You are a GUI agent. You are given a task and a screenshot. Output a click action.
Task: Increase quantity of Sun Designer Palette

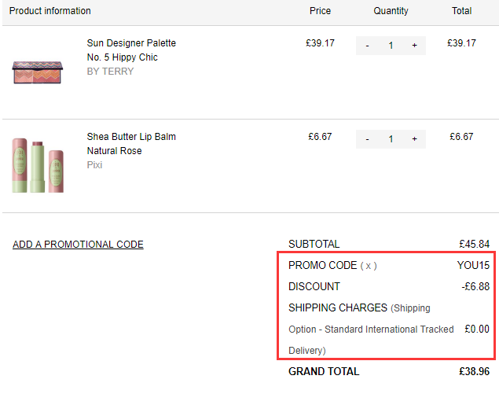(x=414, y=46)
